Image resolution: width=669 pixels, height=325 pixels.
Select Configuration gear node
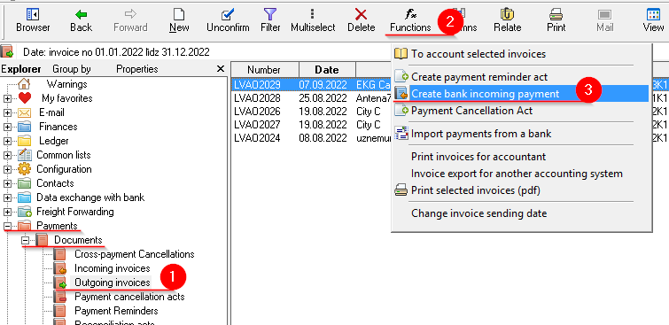click(64, 169)
